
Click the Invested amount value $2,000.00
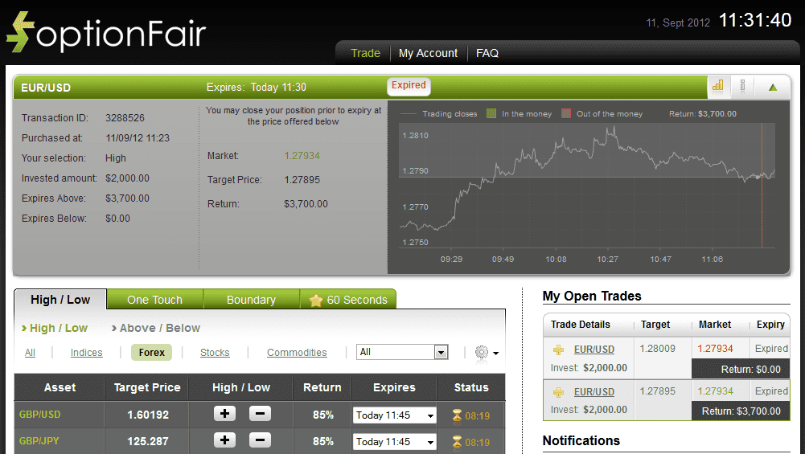(x=127, y=178)
